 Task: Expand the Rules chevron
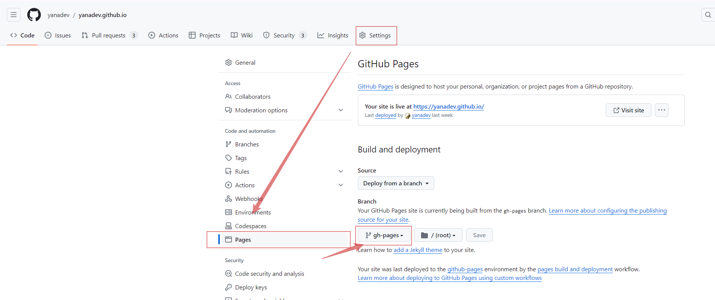[x=341, y=171]
